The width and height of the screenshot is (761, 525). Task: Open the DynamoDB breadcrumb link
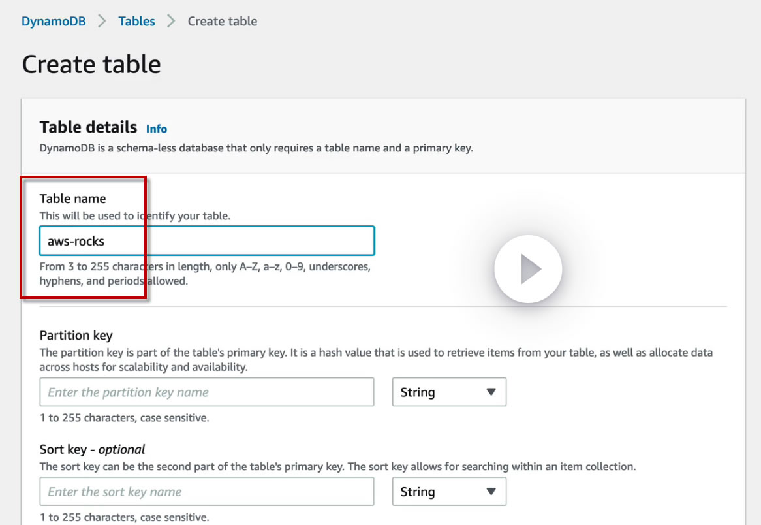(54, 22)
